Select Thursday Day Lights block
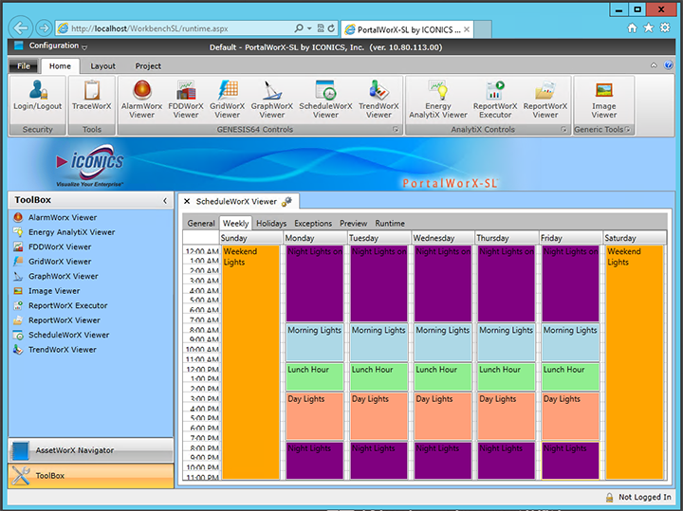This screenshot has width=683, height=511. pyautogui.click(x=507, y=416)
